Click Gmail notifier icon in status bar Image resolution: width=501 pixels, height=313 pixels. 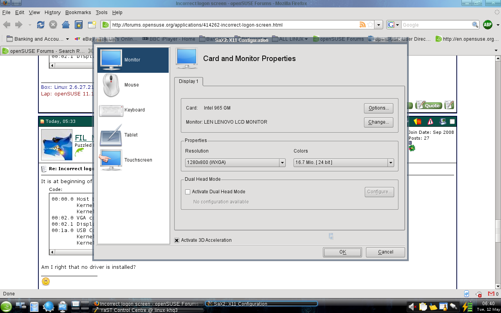coord(491,294)
